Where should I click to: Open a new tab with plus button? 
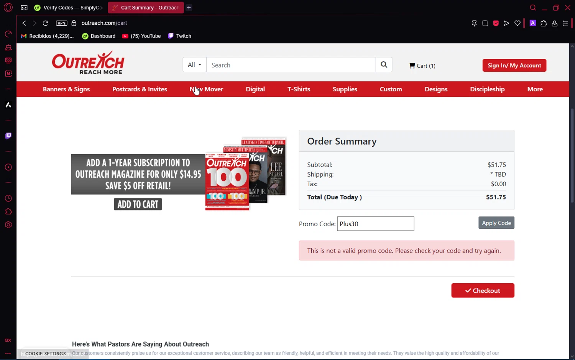189,8
